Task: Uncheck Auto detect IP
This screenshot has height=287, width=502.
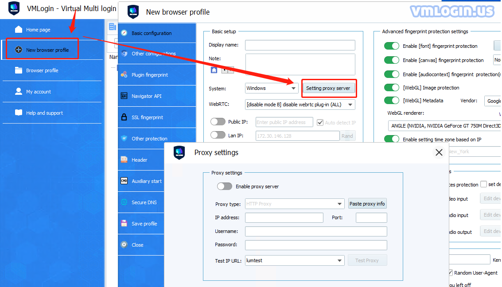Action: tap(320, 122)
